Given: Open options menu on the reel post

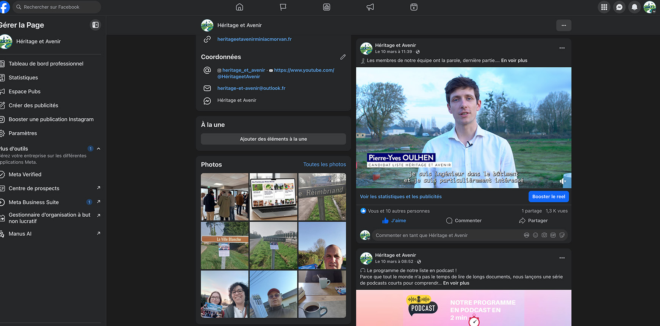Looking at the screenshot, I should click(562, 48).
